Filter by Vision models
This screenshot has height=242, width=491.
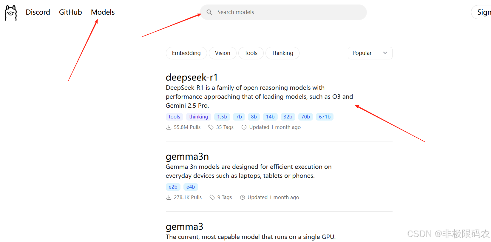click(x=223, y=53)
